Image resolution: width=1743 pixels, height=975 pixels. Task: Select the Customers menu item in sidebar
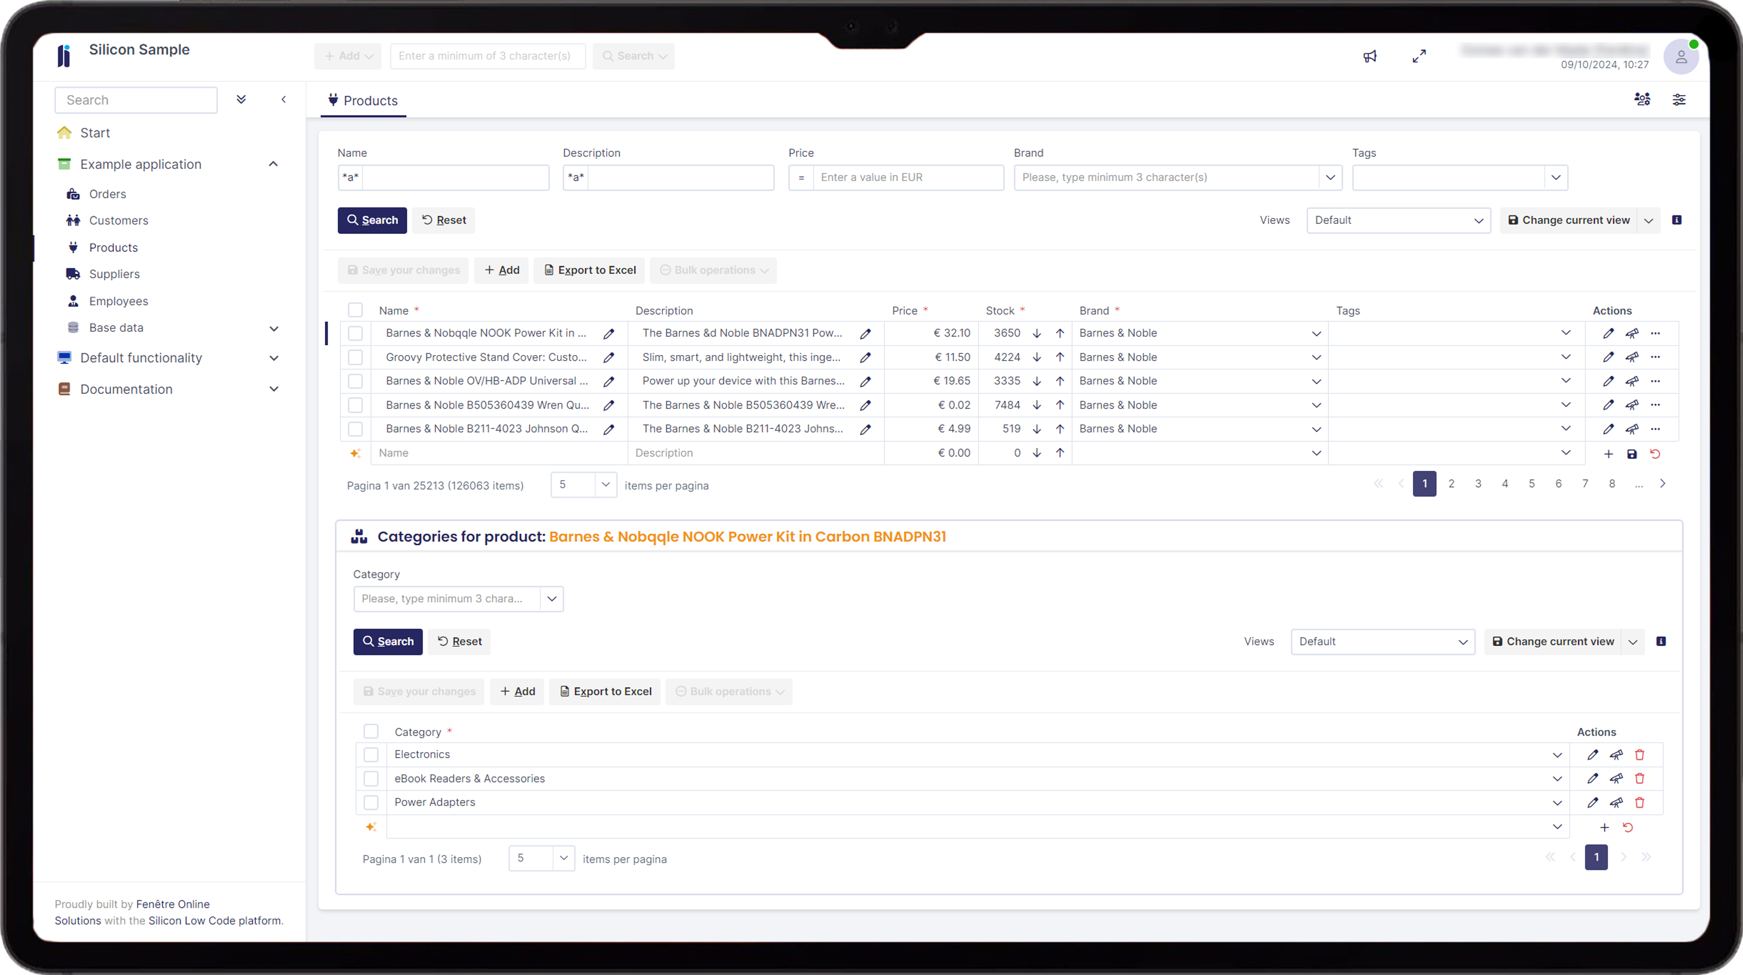pyautogui.click(x=118, y=220)
